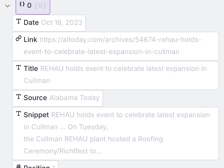Screen dimensions: 224x168
Task: Click the {6} field count badge
Action: (40, 6)
